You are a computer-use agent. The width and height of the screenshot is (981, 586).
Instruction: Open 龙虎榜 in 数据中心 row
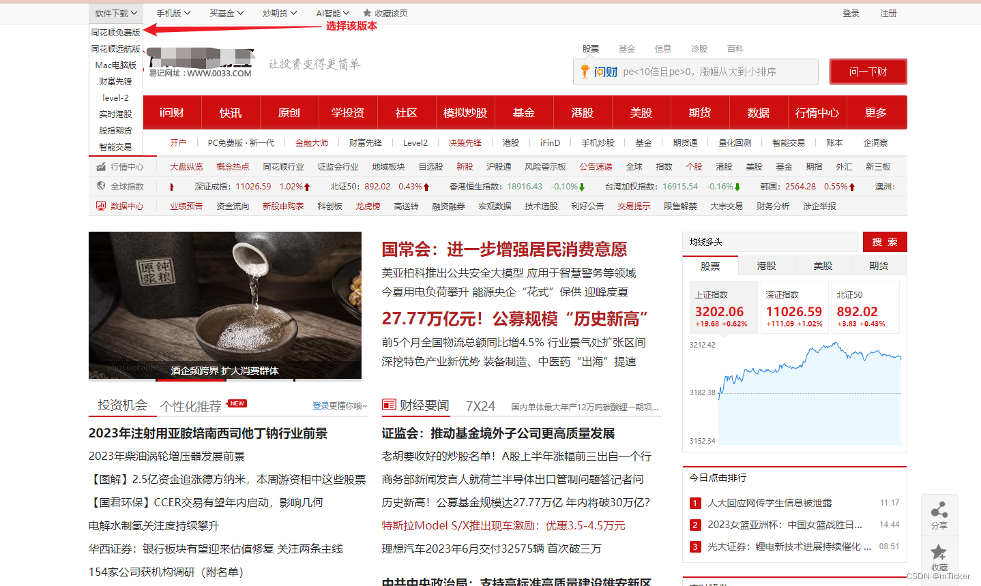[368, 206]
